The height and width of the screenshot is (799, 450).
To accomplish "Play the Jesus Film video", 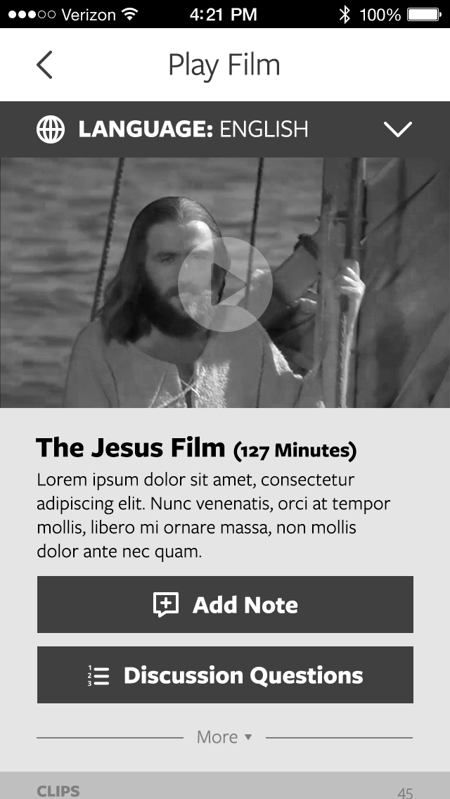I will click(225, 284).
